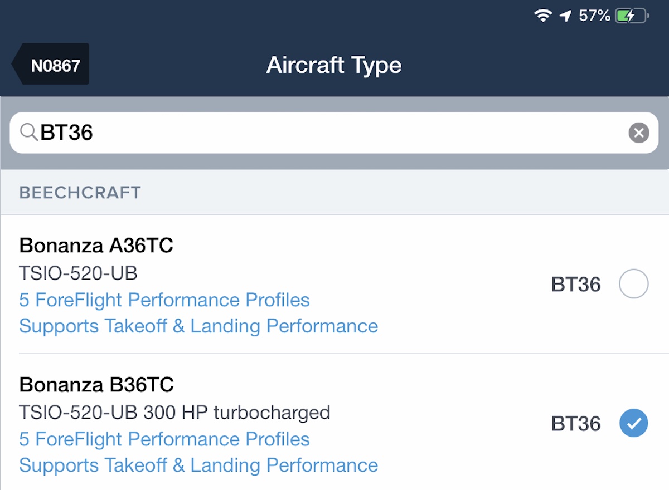669x490 pixels.
Task: Tap the battery charging icon
Action: tap(632, 16)
